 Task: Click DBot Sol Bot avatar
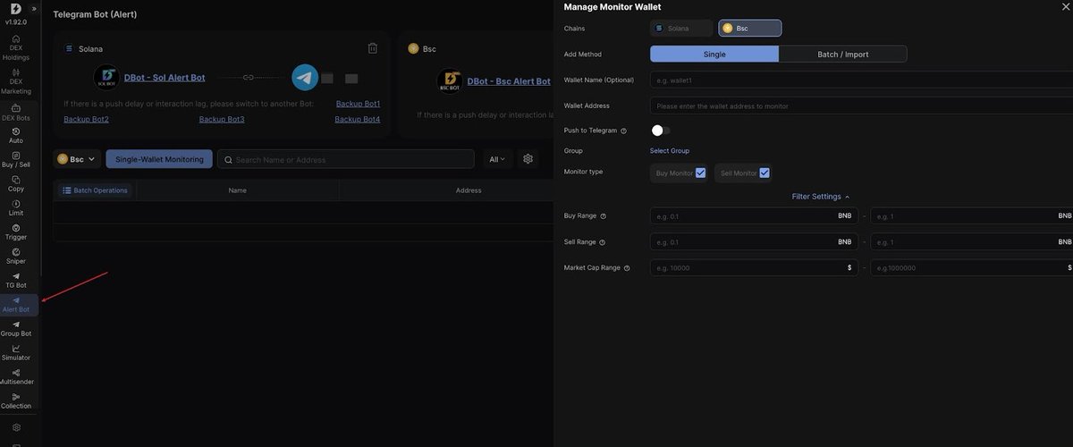[106, 78]
